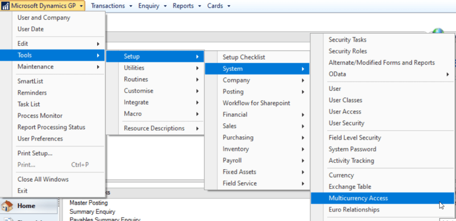456x221 pixels.
Task: Select Security Roles menu entry
Action: click(348, 51)
